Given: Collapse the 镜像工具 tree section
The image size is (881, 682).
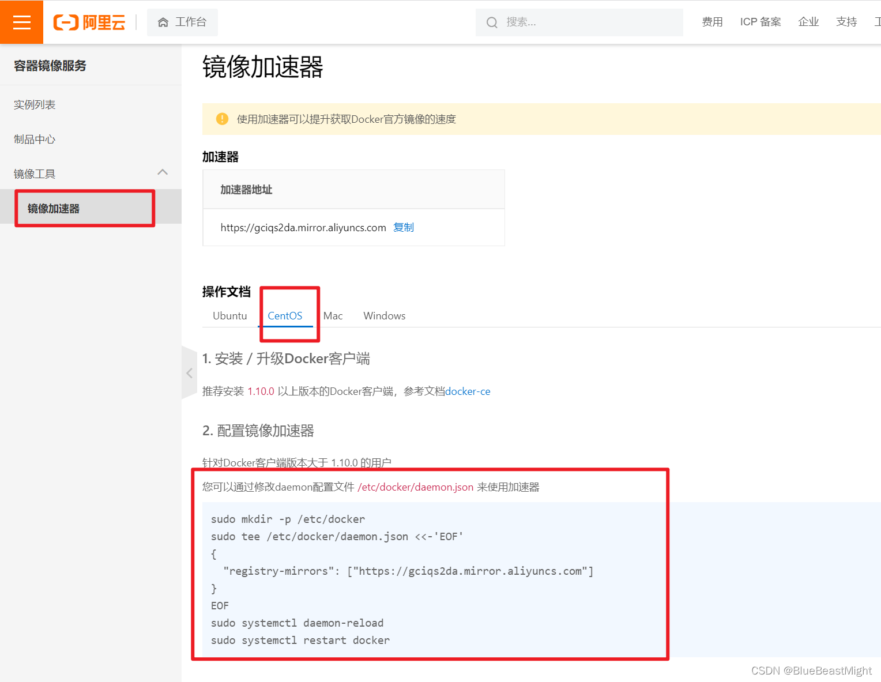Looking at the screenshot, I should tap(162, 172).
